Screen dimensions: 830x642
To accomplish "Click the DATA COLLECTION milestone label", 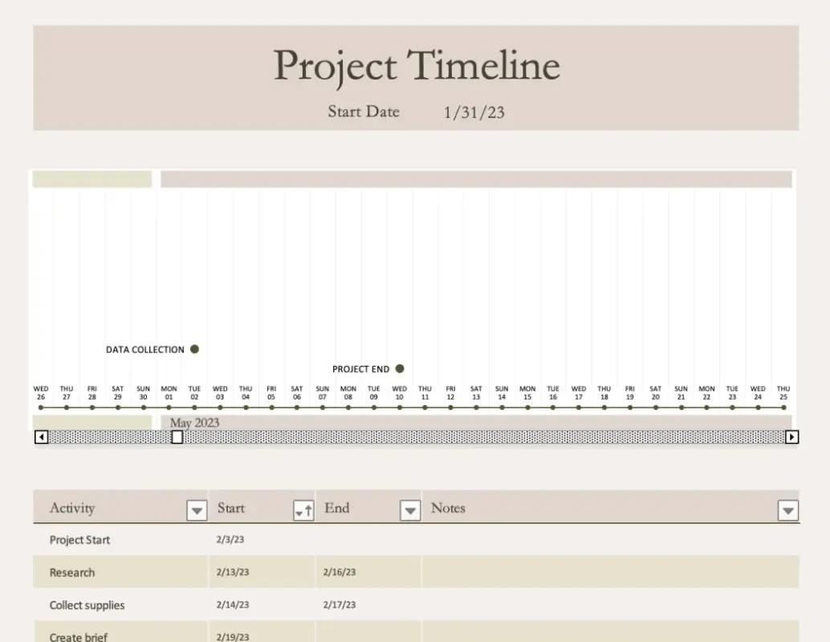I will [x=145, y=350].
